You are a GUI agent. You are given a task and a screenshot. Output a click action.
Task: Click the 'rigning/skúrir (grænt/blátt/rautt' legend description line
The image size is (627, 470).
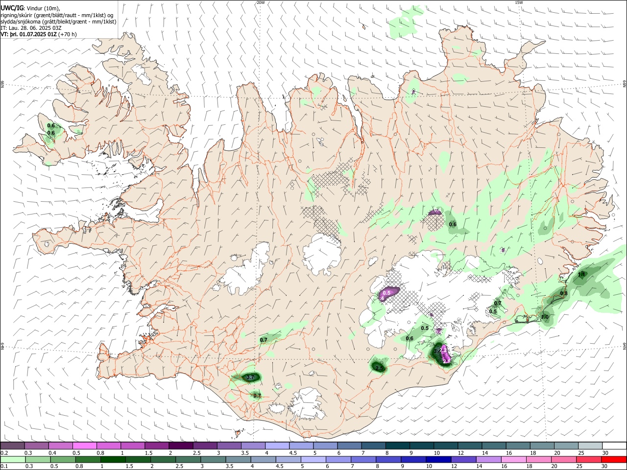(x=57, y=15)
